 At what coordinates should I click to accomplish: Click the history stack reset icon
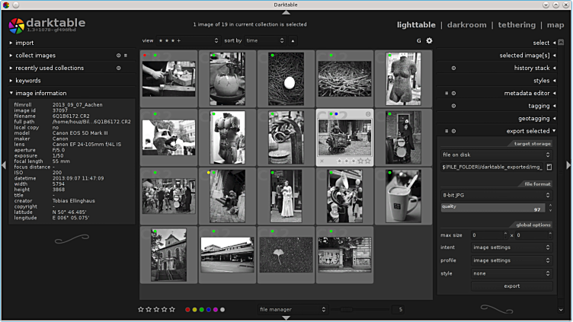coord(454,68)
